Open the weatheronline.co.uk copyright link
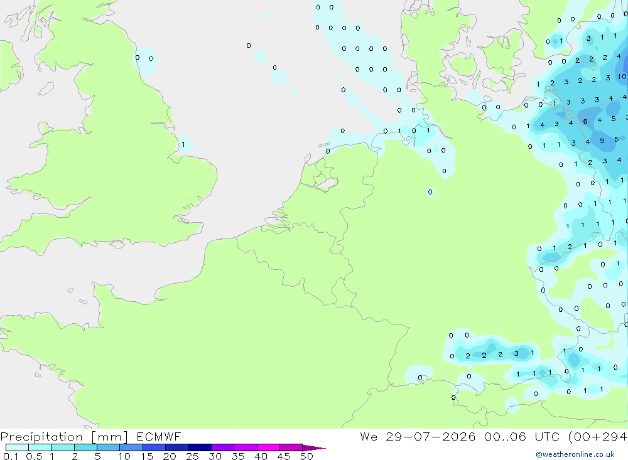 tap(575, 454)
